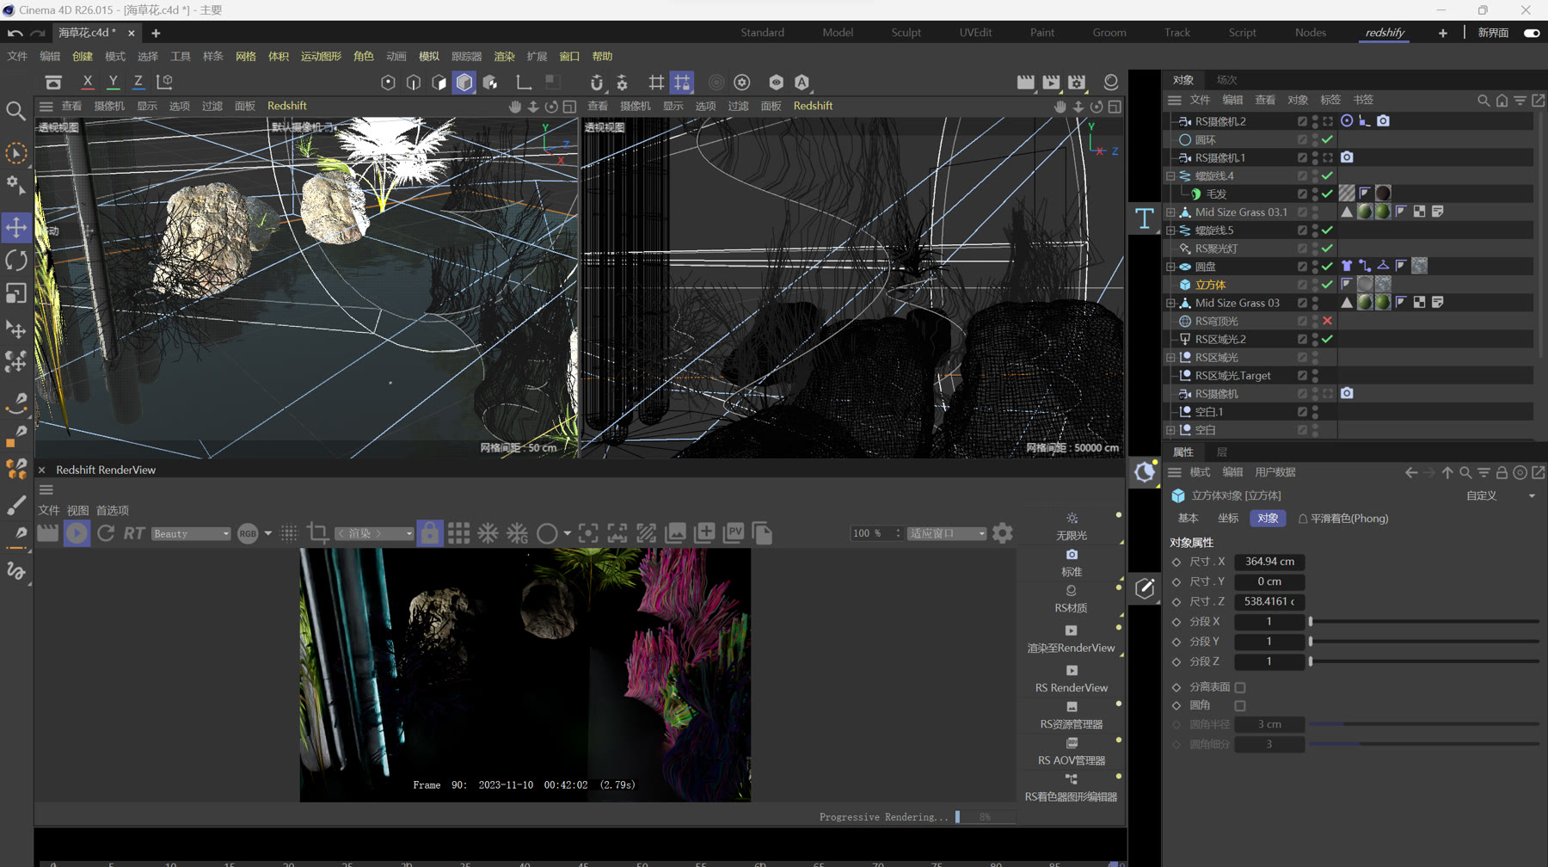
Task: Open the Beauty AOV dropdown
Action: 191,534
